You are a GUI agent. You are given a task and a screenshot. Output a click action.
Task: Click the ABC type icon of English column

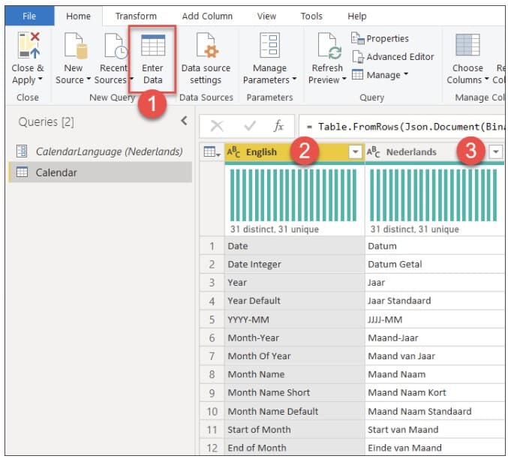click(x=233, y=151)
